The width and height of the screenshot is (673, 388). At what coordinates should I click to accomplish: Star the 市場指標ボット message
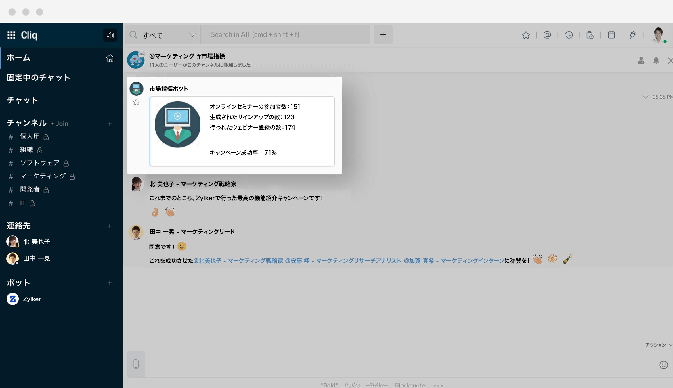tap(136, 102)
